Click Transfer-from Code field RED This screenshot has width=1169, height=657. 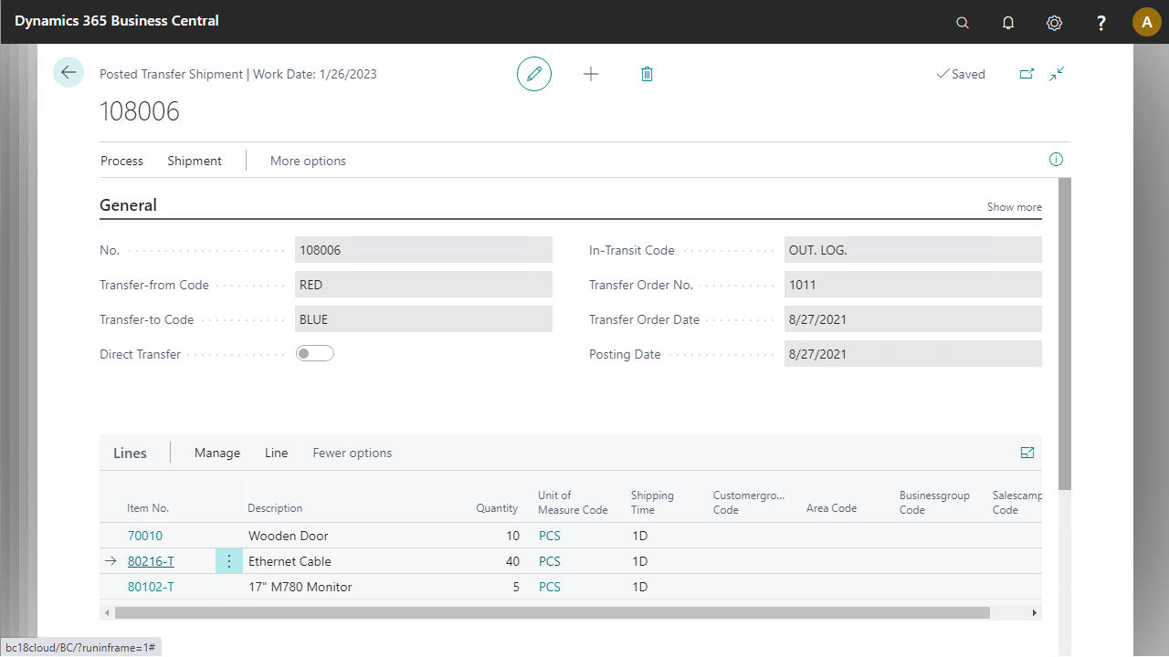tap(424, 285)
